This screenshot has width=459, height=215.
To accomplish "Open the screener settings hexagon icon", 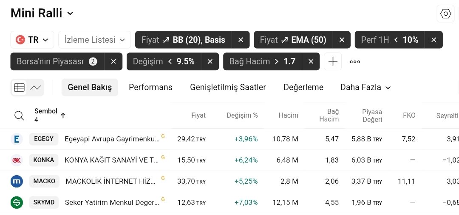I will tap(445, 14).
